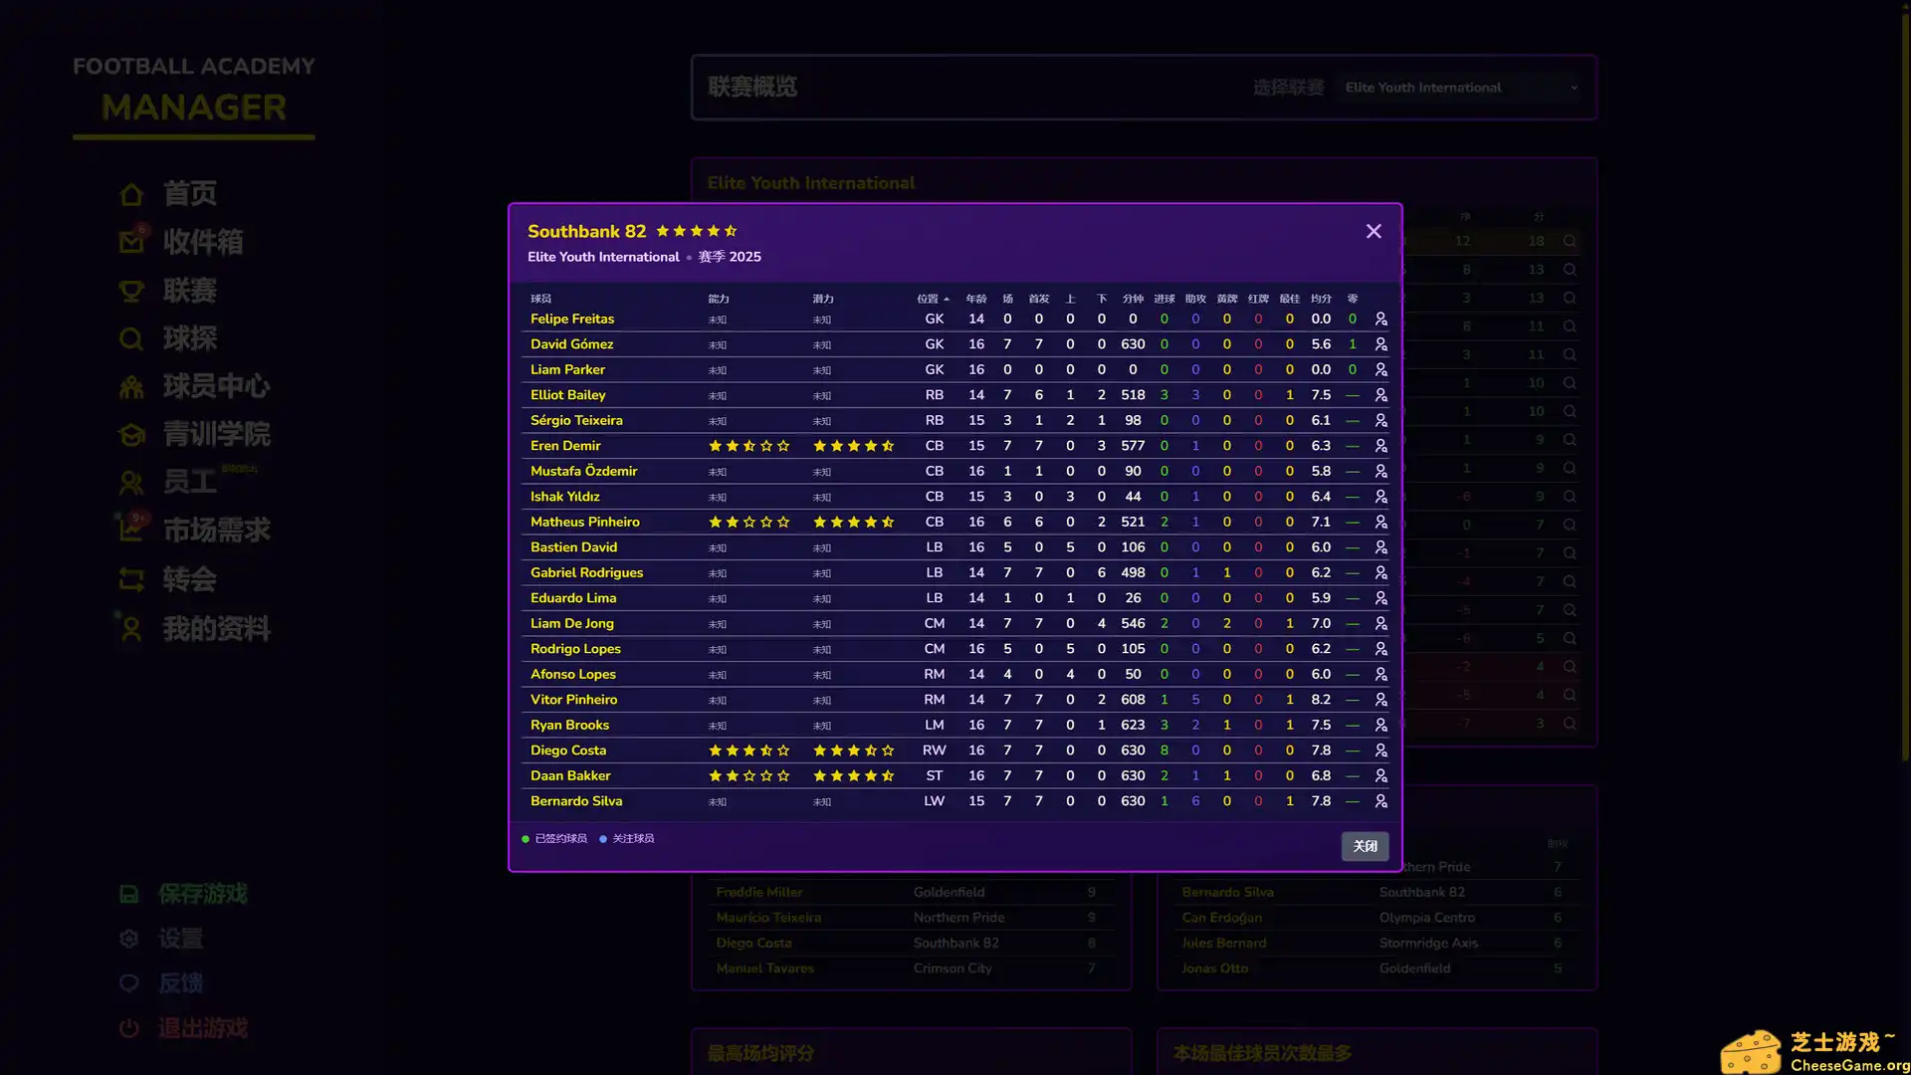Open Eren Demir's player detail icon
Image resolution: width=1911 pixels, height=1075 pixels.
(x=1381, y=445)
